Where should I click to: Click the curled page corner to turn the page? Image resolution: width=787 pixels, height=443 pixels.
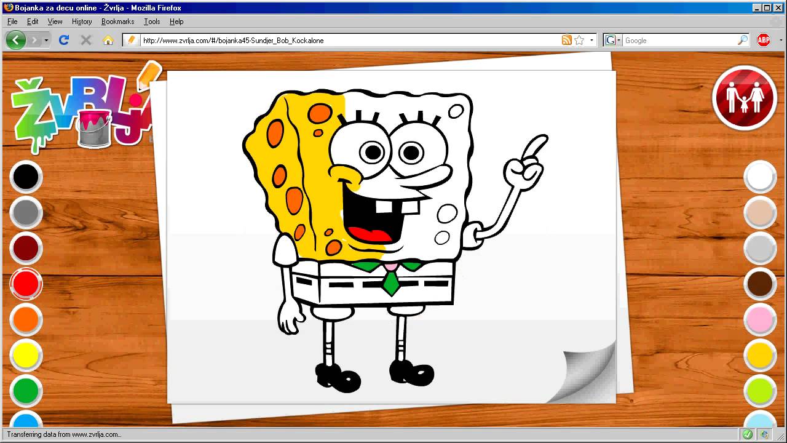pos(584,374)
